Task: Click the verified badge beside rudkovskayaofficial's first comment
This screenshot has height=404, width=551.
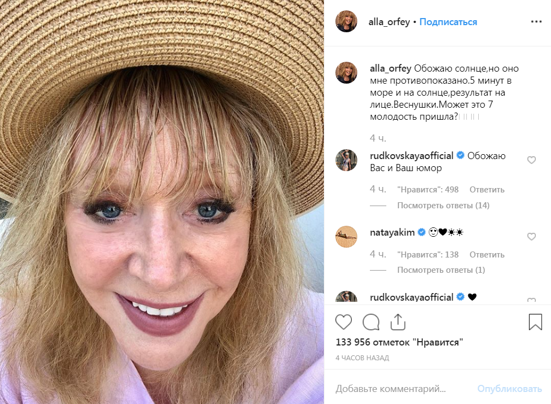Action: coord(460,155)
